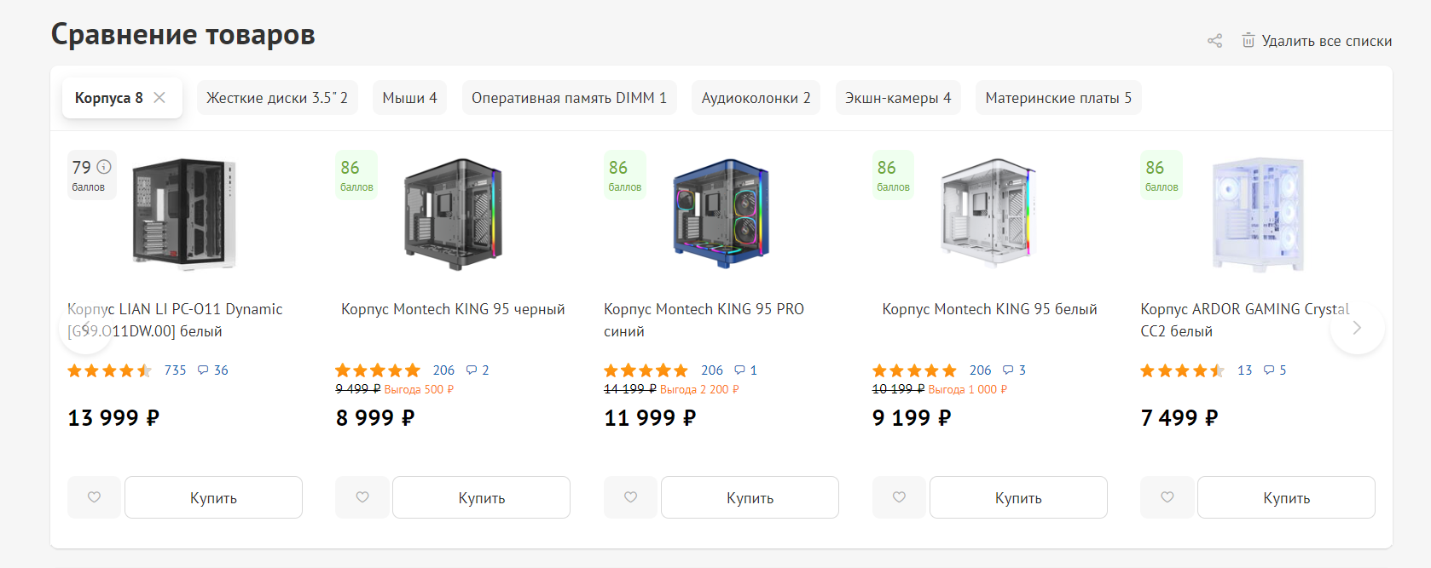Click star rating of ARDOR GAMING case
1431x568 pixels.
click(1183, 370)
